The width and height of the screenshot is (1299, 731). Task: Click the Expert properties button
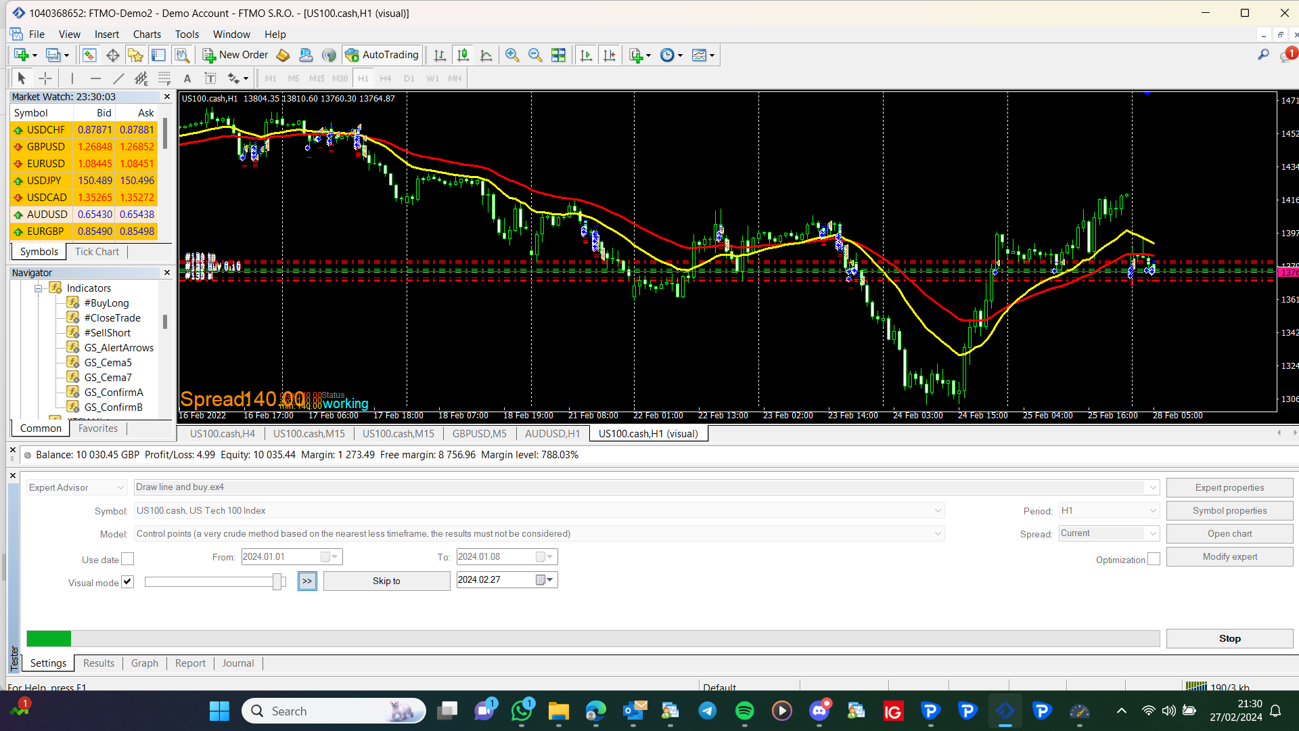[x=1229, y=487]
